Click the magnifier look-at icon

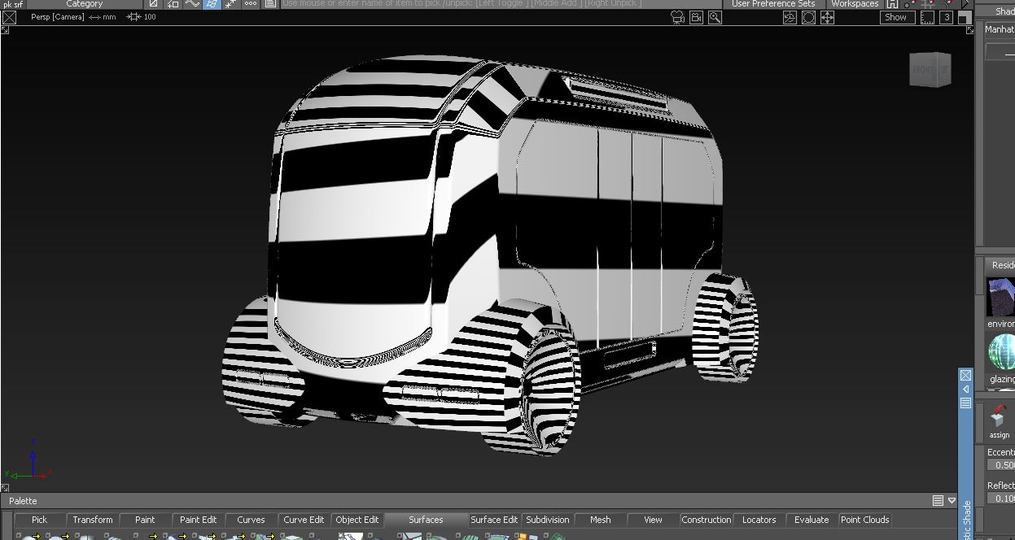point(715,17)
